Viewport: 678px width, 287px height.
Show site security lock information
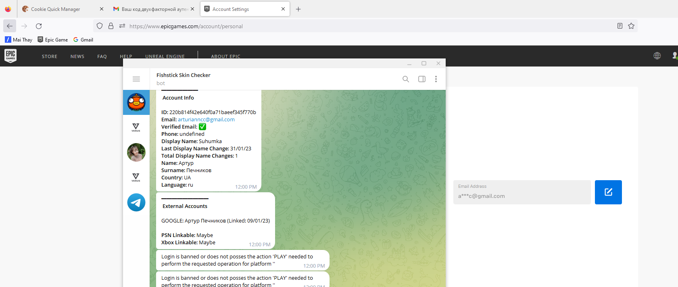point(111,26)
